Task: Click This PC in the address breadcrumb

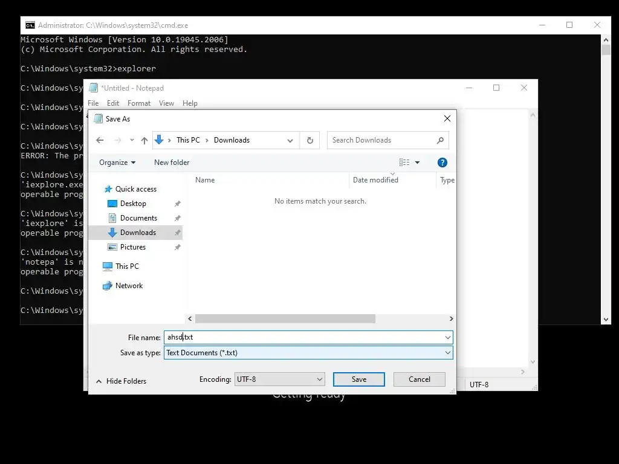Action: point(188,140)
